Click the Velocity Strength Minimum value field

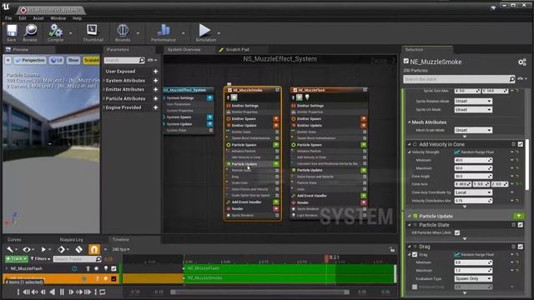pos(473,160)
